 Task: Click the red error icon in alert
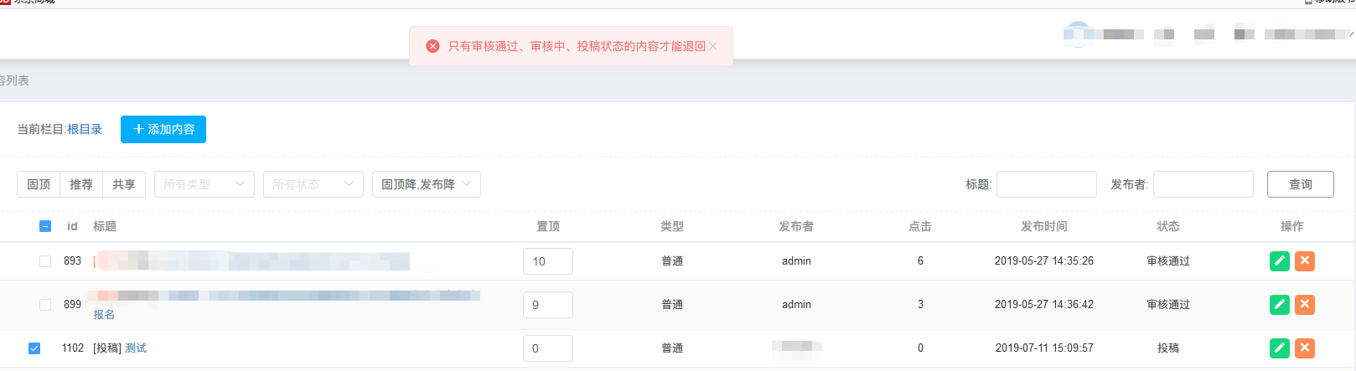coord(432,46)
